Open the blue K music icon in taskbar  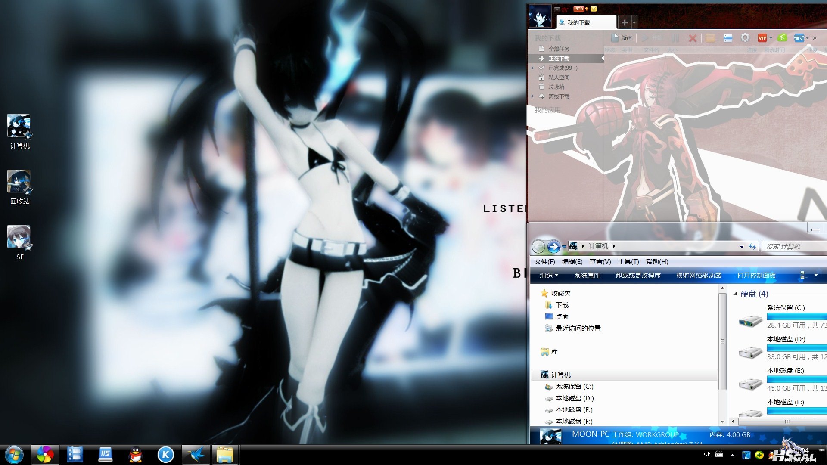pyautogui.click(x=165, y=455)
